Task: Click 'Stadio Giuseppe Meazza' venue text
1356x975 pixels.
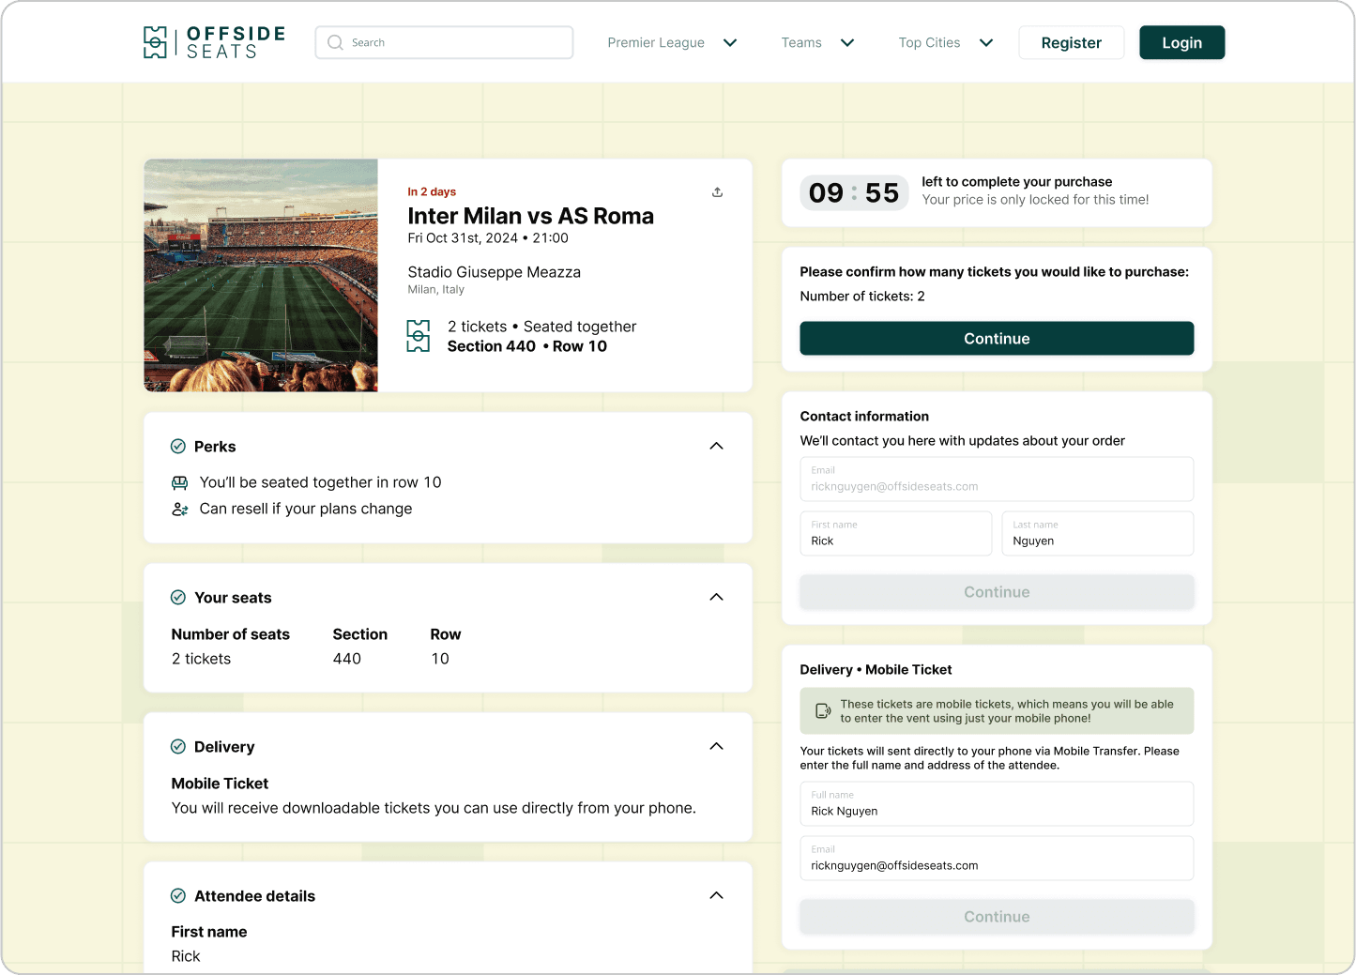Action: 494,272
